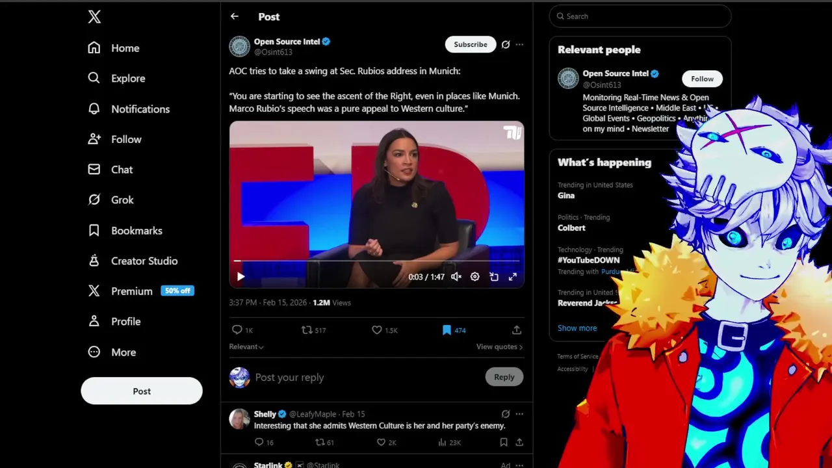Click the large Post button
This screenshot has height=468, width=832.
(142, 391)
